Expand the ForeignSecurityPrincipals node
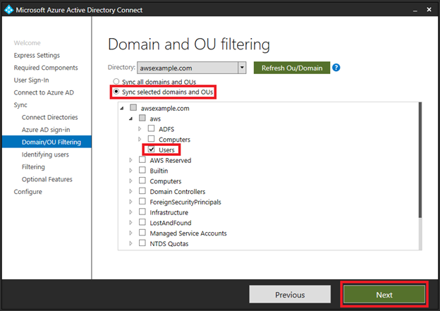This screenshot has height=311, width=440. coord(130,202)
